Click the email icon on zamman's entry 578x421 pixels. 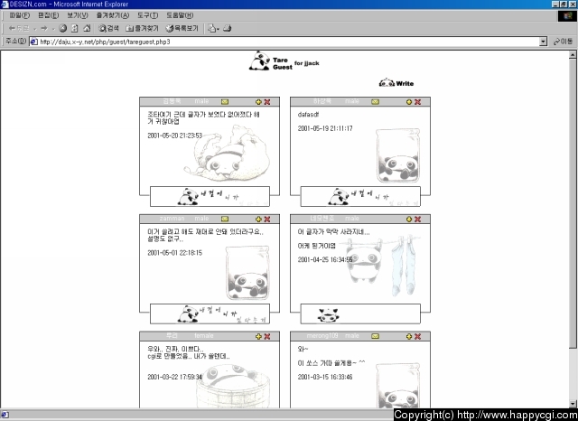(x=225, y=219)
